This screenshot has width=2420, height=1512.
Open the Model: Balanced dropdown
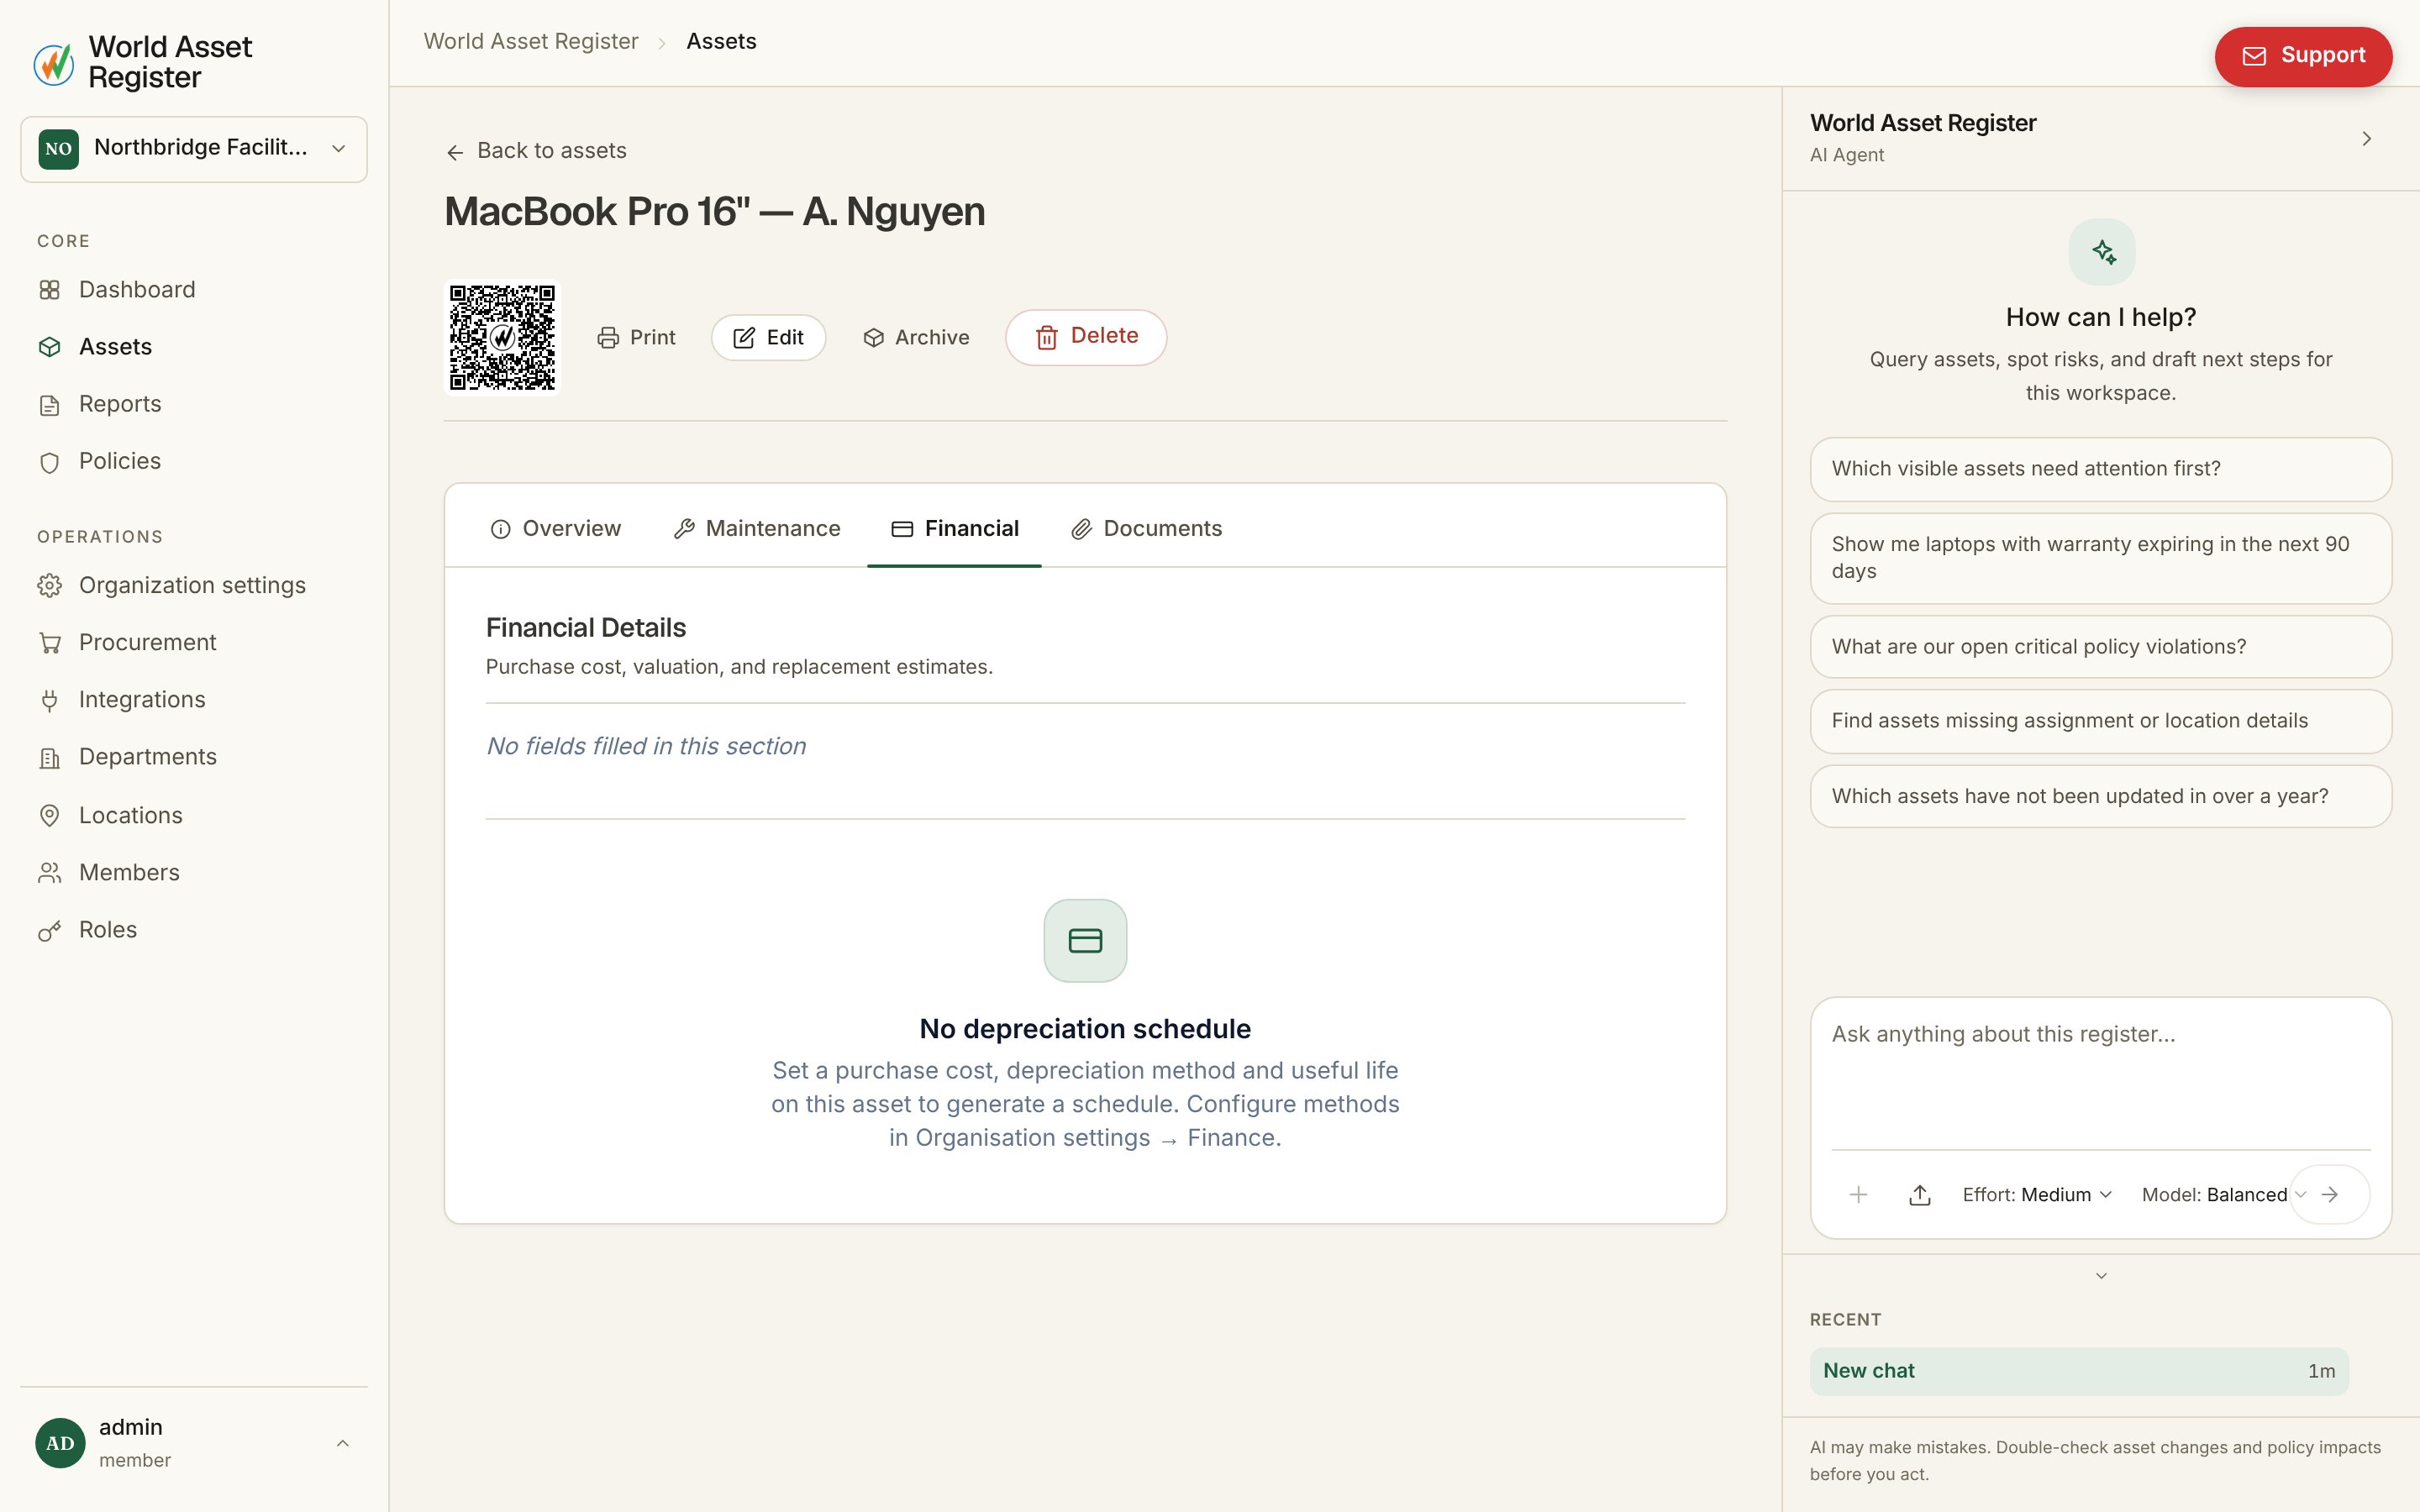(x=2224, y=1195)
